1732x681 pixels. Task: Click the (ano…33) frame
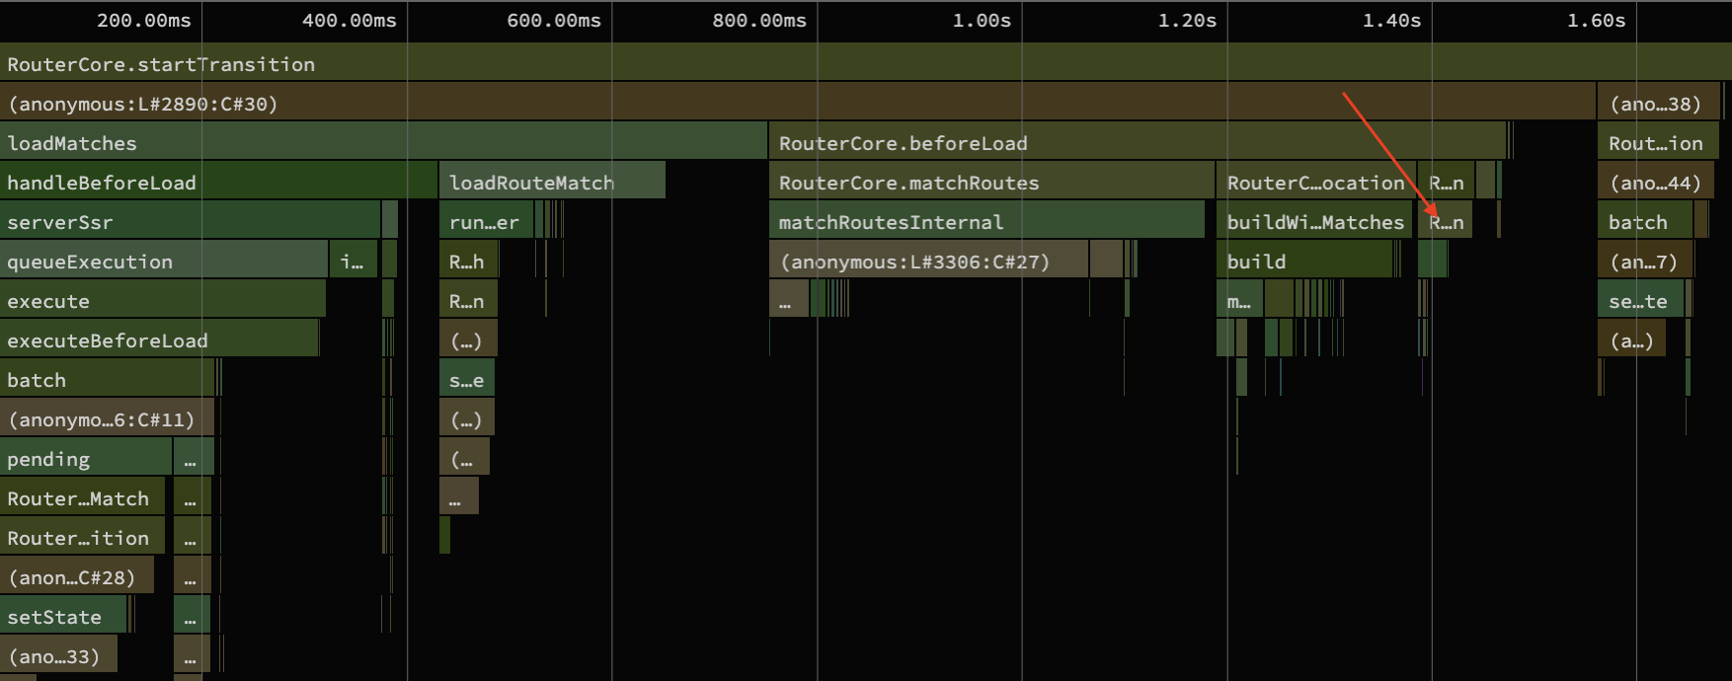click(x=58, y=656)
